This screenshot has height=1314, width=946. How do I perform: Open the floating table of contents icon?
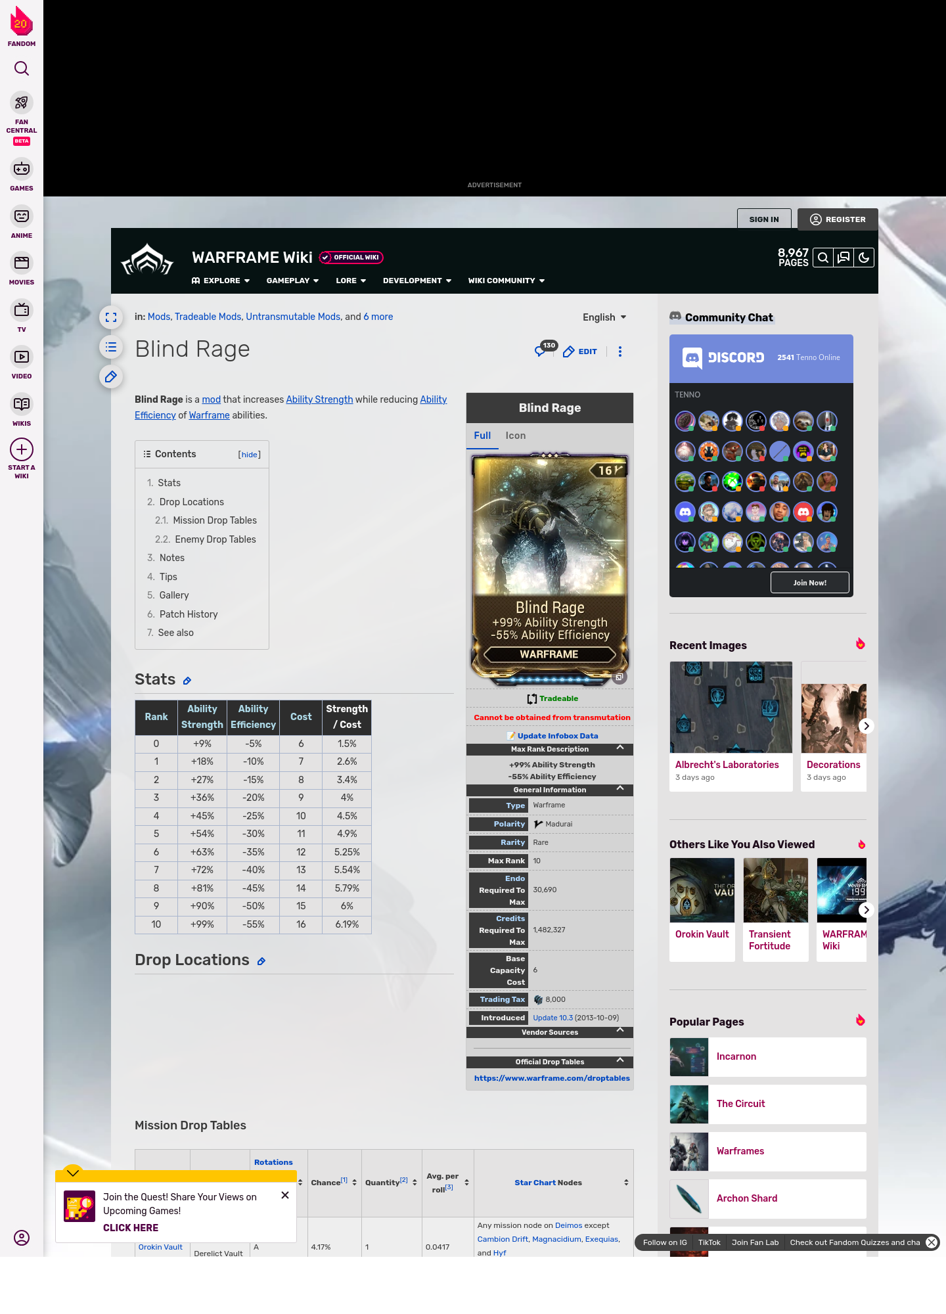click(x=111, y=347)
